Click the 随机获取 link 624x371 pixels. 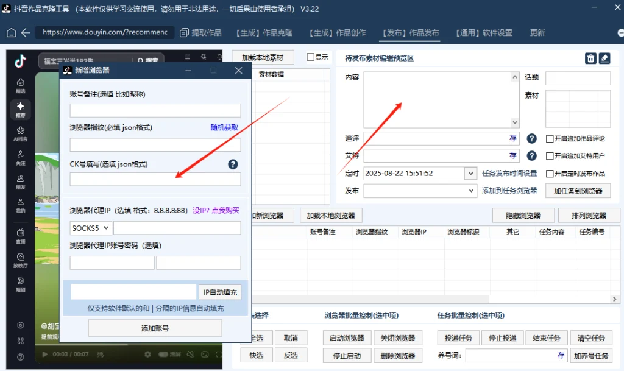(x=224, y=128)
